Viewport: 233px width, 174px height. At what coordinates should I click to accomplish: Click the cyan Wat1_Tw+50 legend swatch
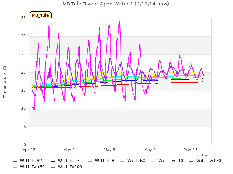click(15, 167)
